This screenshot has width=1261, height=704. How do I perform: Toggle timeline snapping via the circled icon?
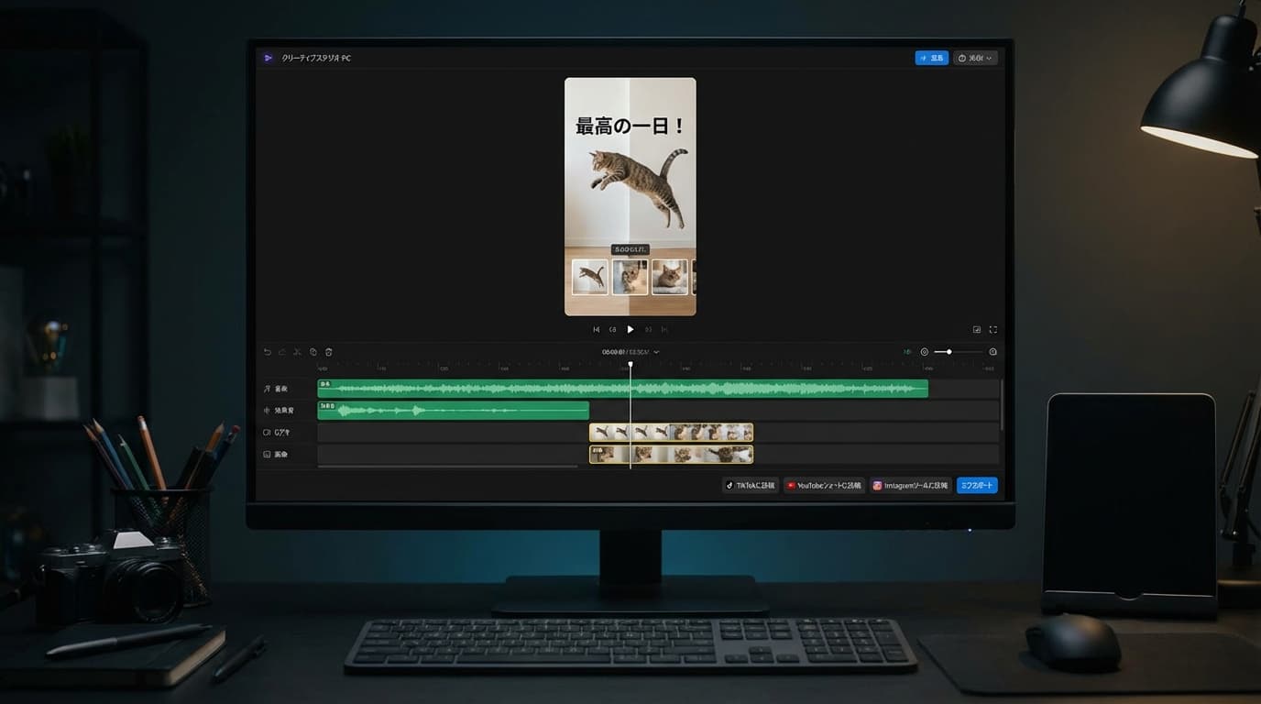[925, 351]
